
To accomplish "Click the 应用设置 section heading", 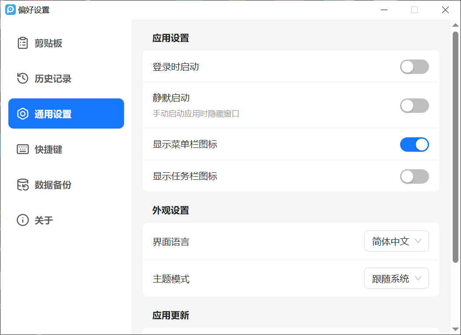I will point(170,38).
